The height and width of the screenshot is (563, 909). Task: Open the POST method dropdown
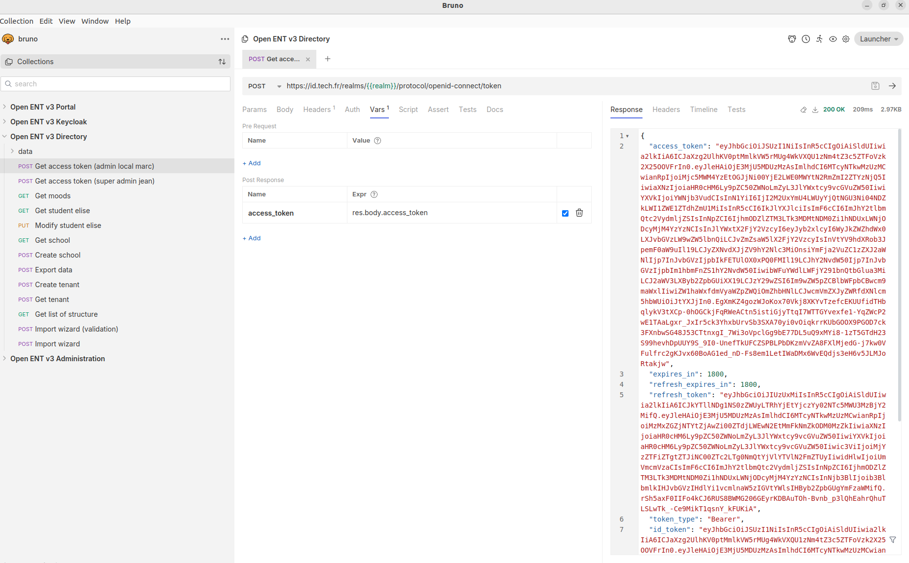pyautogui.click(x=265, y=86)
